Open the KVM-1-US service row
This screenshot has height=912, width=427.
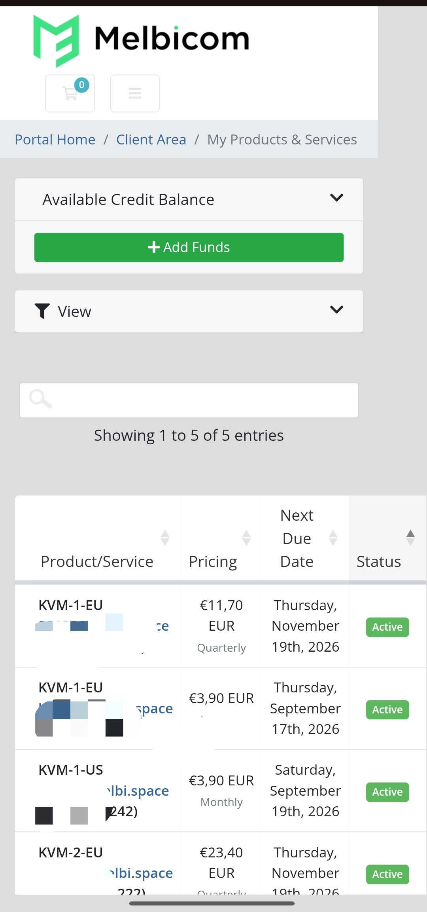coord(221,791)
